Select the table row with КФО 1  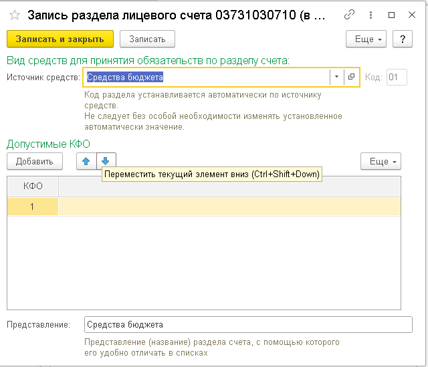tap(201, 207)
